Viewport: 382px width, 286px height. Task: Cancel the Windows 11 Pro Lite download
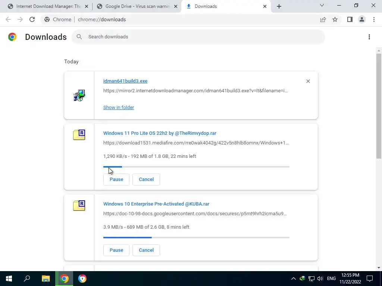146,179
